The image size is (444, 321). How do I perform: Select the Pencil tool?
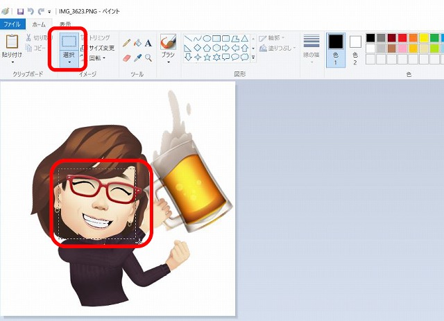coord(126,43)
